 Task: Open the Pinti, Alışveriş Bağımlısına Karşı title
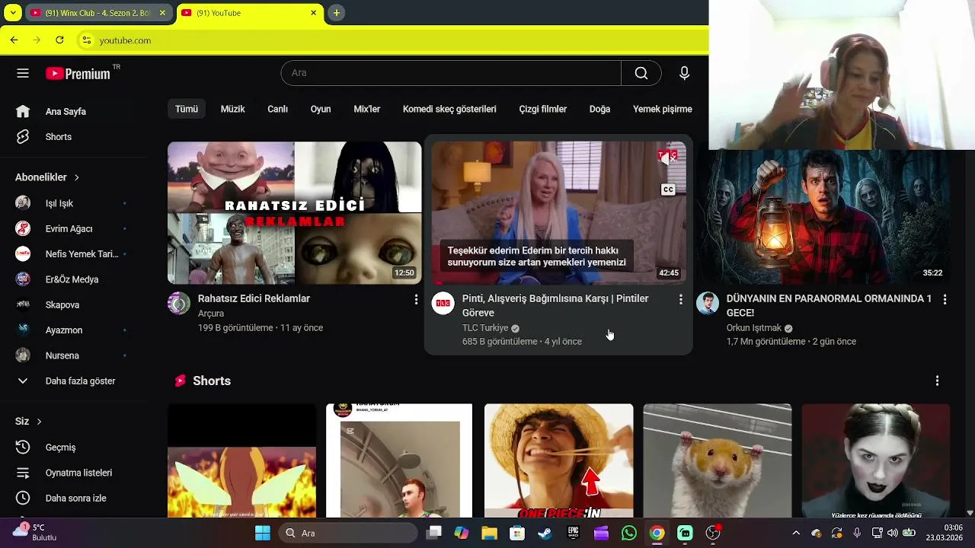[x=555, y=306]
